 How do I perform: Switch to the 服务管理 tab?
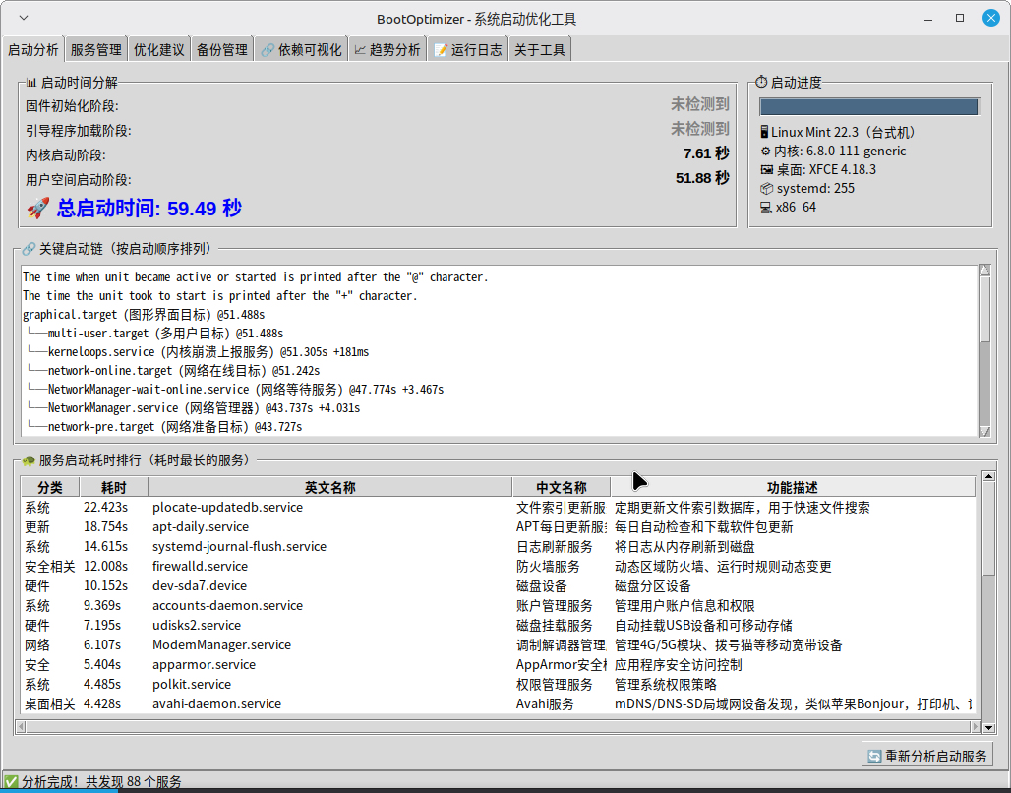pos(95,49)
